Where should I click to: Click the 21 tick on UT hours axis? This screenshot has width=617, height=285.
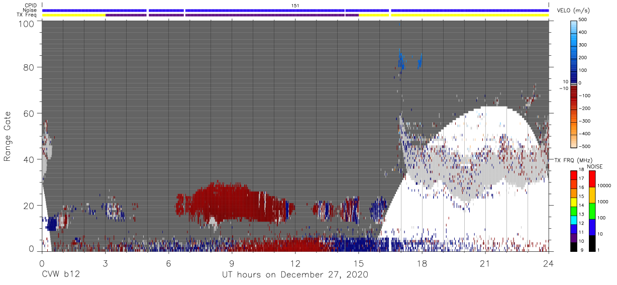(x=485, y=262)
